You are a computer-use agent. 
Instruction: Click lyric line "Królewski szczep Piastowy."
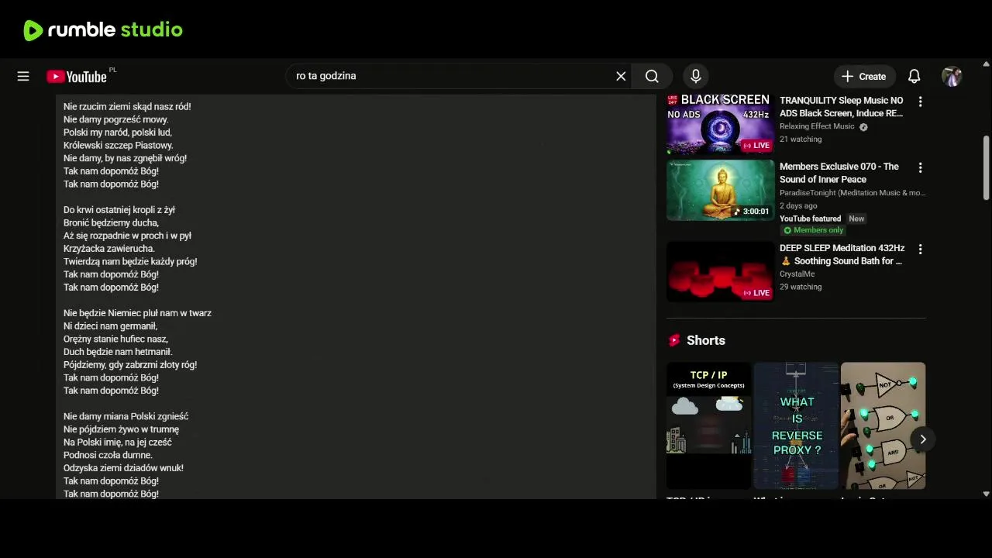pyautogui.click(x=119, y=145)
